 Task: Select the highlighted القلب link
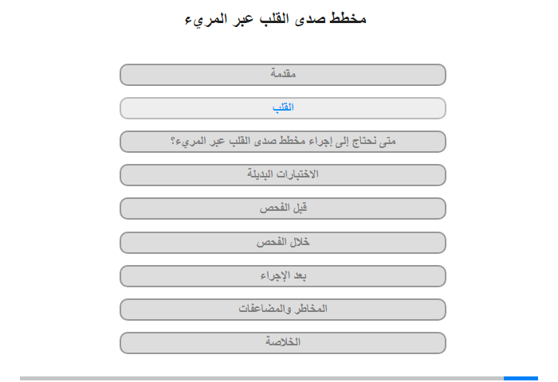pyautogui.click(x=282, y=108)
